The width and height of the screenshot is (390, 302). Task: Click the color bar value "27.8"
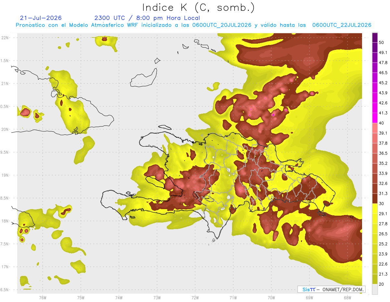coord(383,224)
